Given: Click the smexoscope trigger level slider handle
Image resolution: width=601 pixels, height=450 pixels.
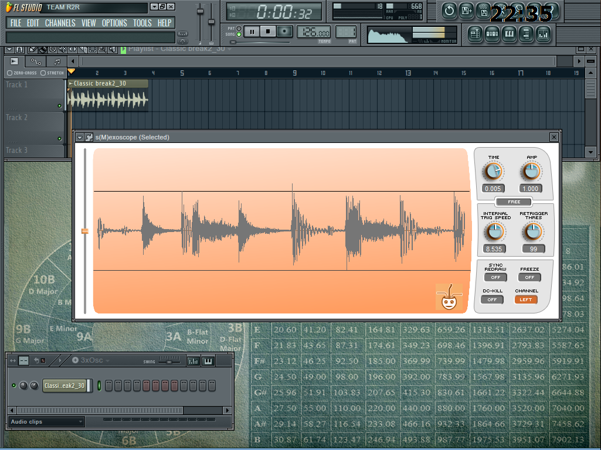Looking at the screenshot, I should pos(84,231).
